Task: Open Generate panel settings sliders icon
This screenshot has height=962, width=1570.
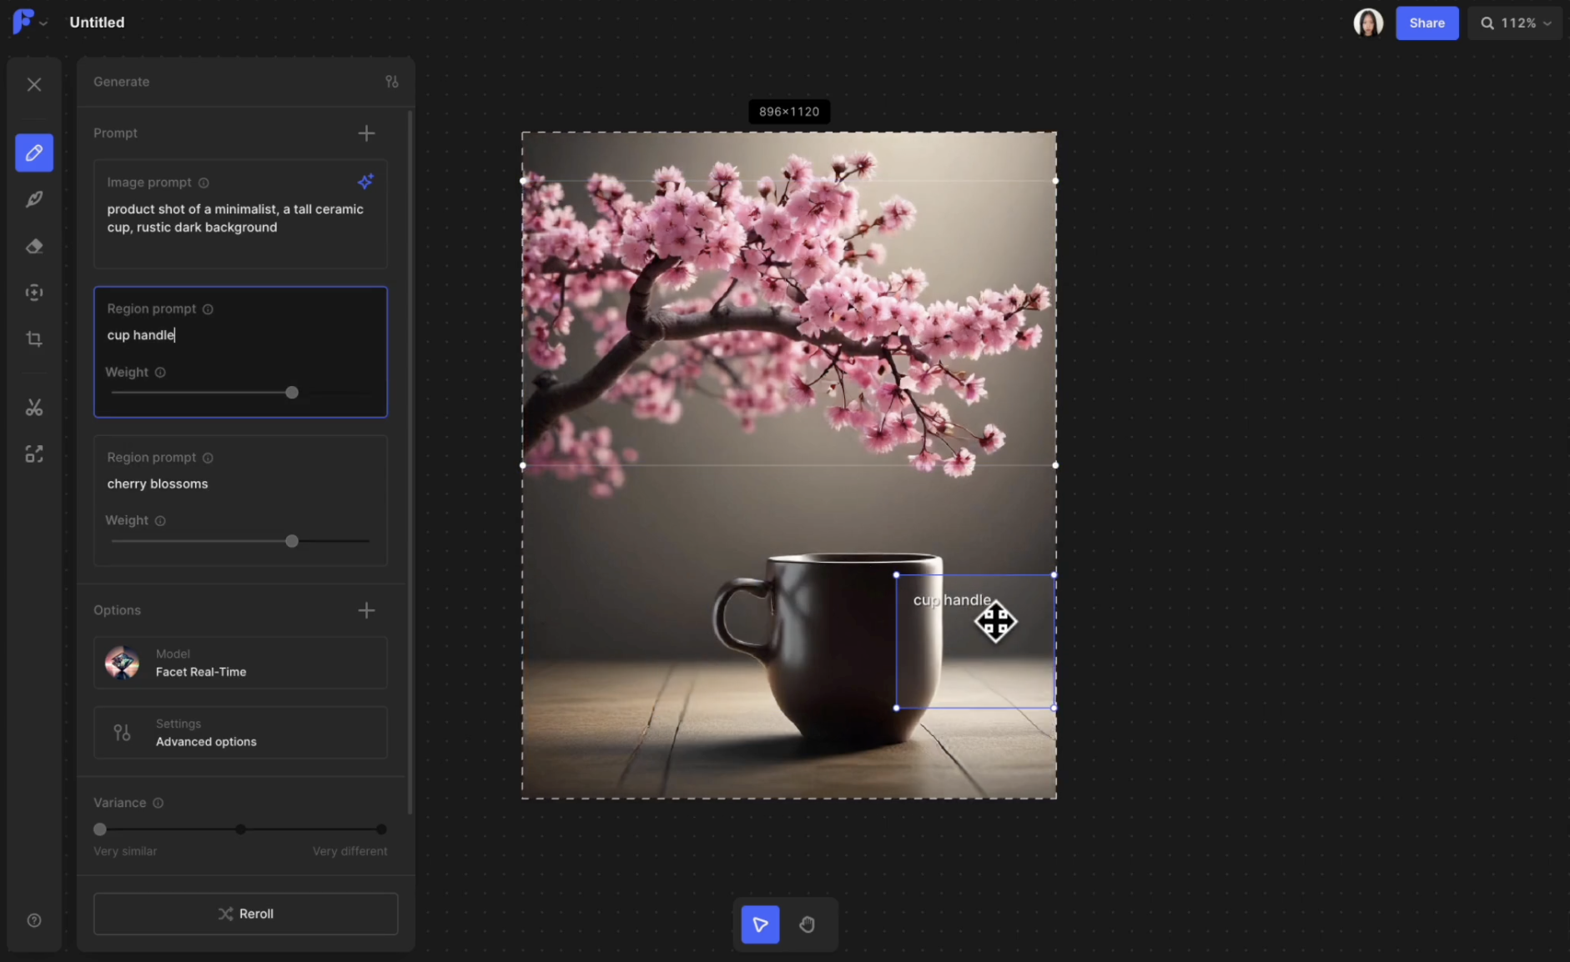Action: click(392, 82)
